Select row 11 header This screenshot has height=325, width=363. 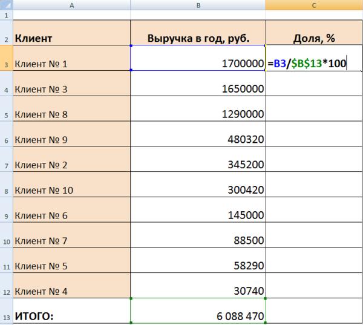pos(6,260)
